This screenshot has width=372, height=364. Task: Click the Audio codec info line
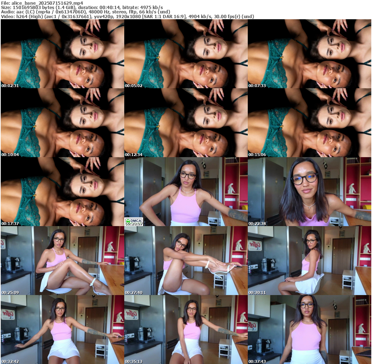pyautogui.click(x=85, y=12)
